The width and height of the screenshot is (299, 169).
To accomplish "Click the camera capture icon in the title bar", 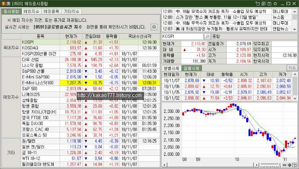I will (269, 4).
